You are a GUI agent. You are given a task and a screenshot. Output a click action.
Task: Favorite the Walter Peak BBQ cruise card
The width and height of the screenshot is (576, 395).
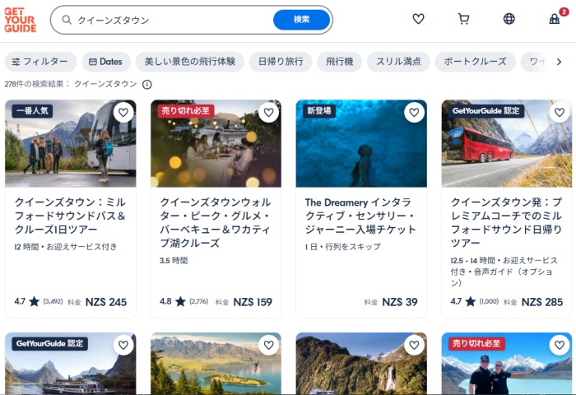[x=268, y=113]
